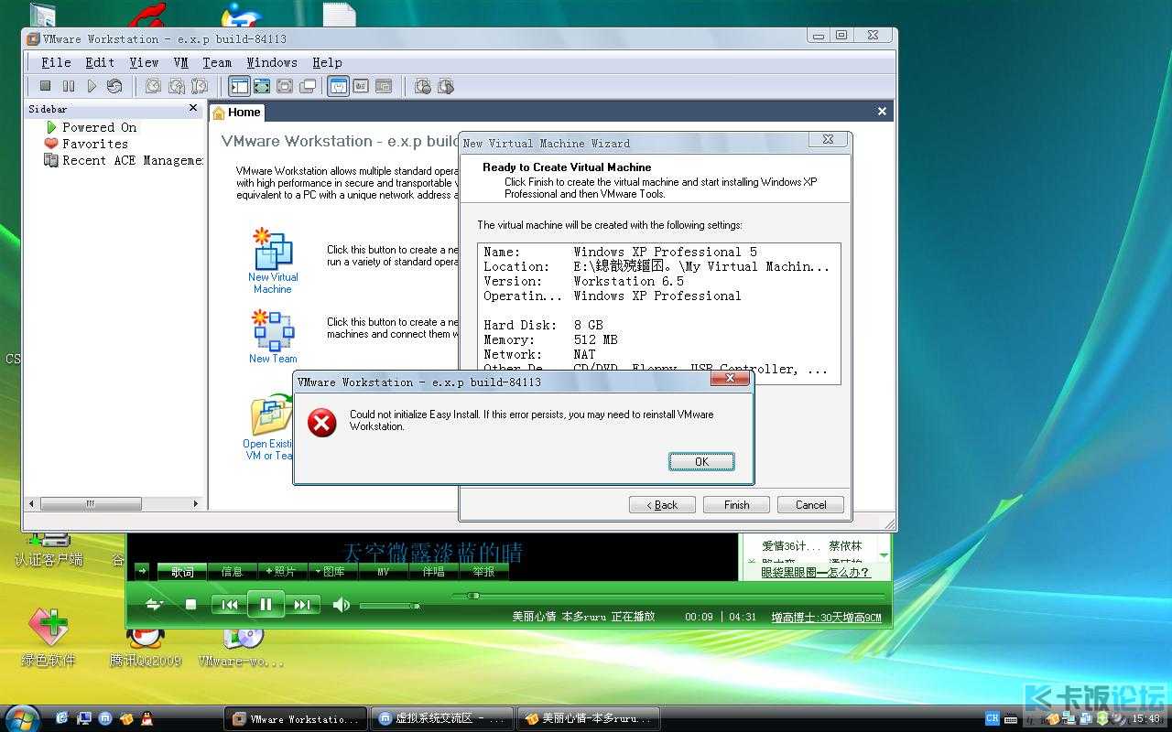
Task: Open the VM menu
Action: 180,62
